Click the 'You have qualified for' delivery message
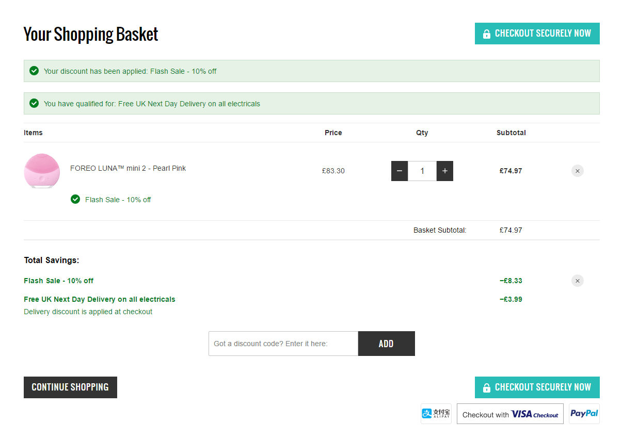 point(152,104)
